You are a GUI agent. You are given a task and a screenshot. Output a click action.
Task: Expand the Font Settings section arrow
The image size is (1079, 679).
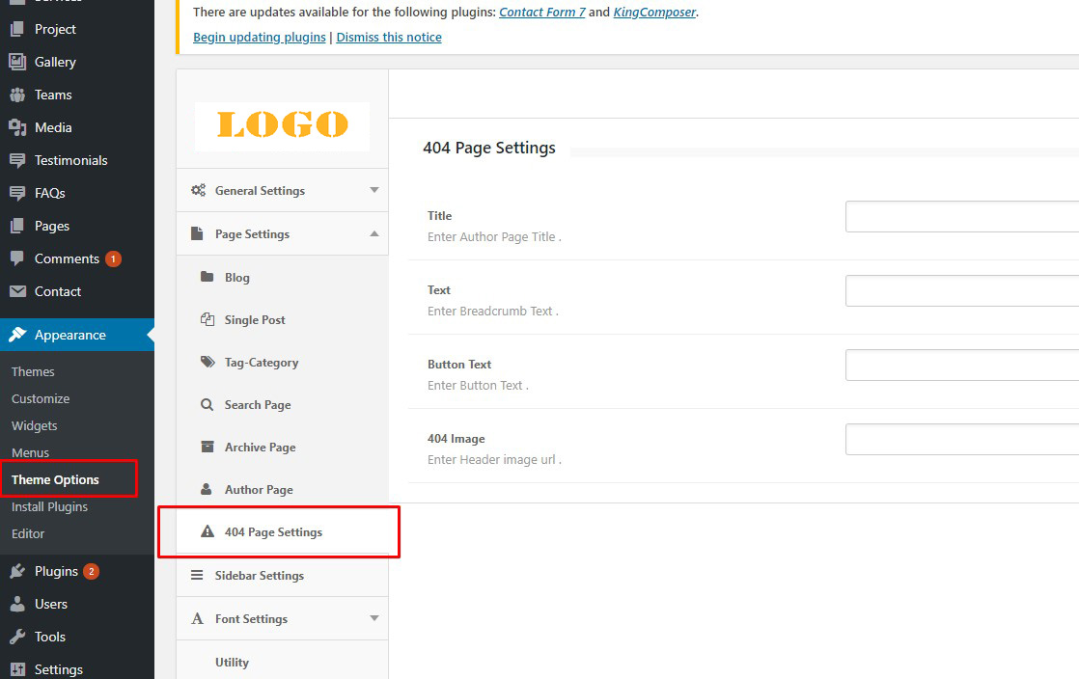374,619
